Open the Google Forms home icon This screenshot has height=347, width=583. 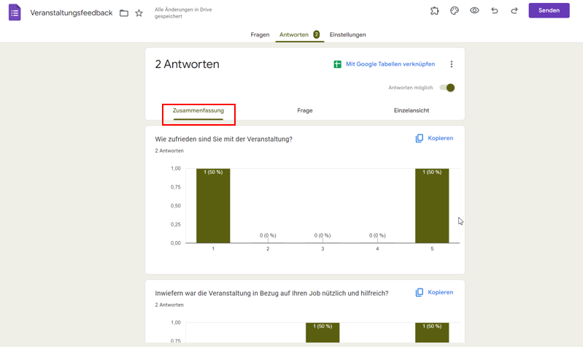click(x=15, y=12)
